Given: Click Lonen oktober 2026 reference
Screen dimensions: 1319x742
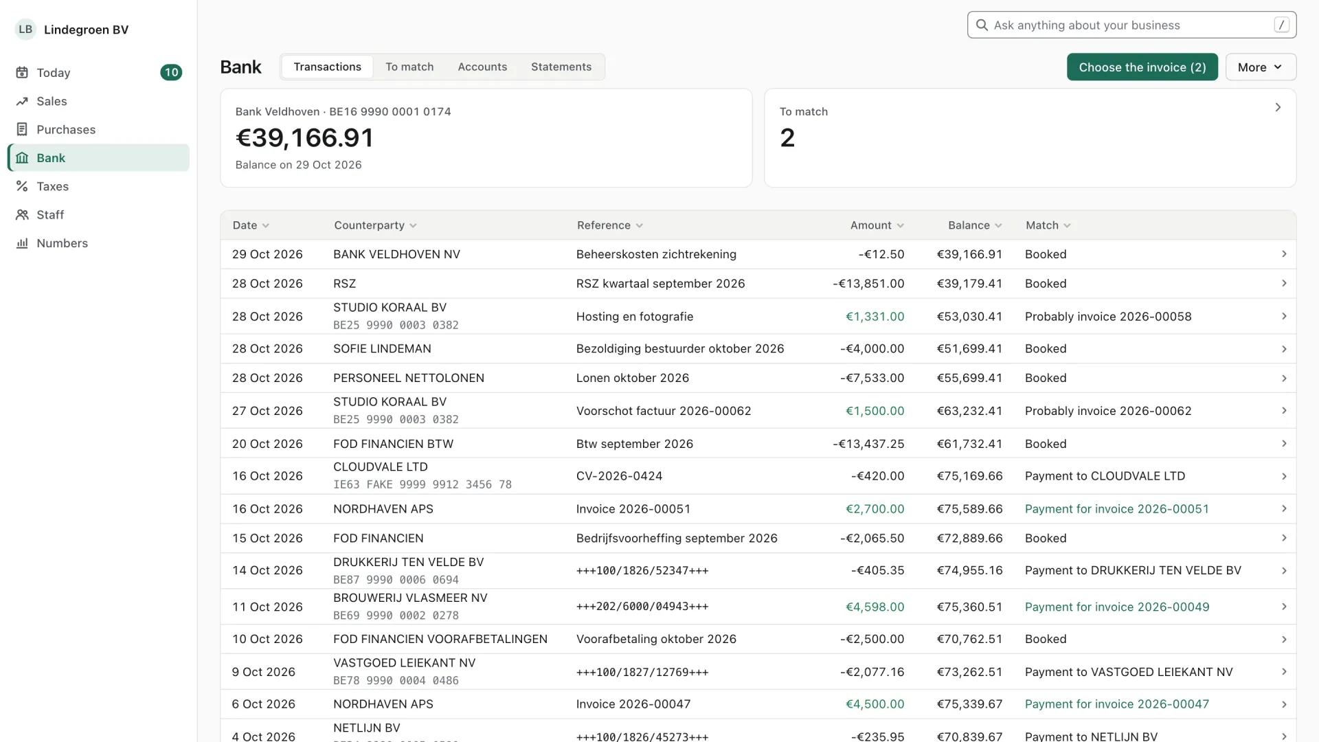Looking at the screenshot, I should click(632, 378).
